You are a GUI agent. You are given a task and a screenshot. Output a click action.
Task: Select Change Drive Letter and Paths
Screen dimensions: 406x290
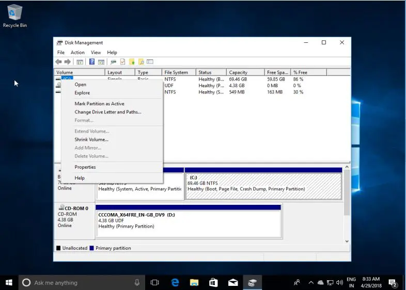tap(107, 112)
